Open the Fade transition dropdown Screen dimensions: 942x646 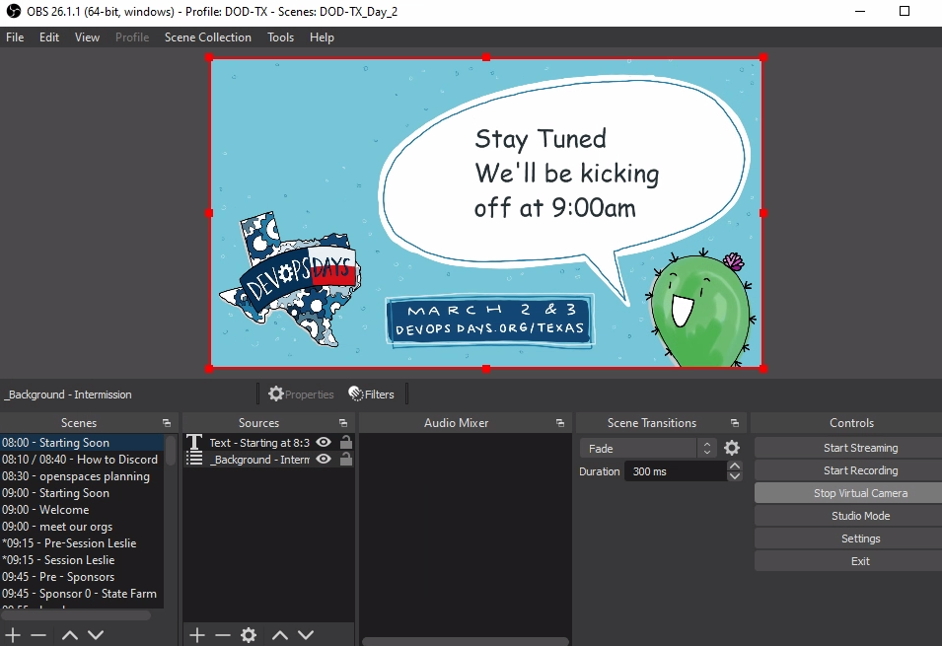pyautogui.click(x=648, y=449)
